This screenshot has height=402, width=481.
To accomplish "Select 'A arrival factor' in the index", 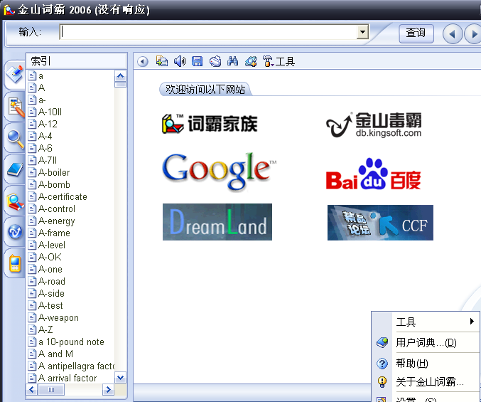I will pyautogui.click(x=67, y=378).
